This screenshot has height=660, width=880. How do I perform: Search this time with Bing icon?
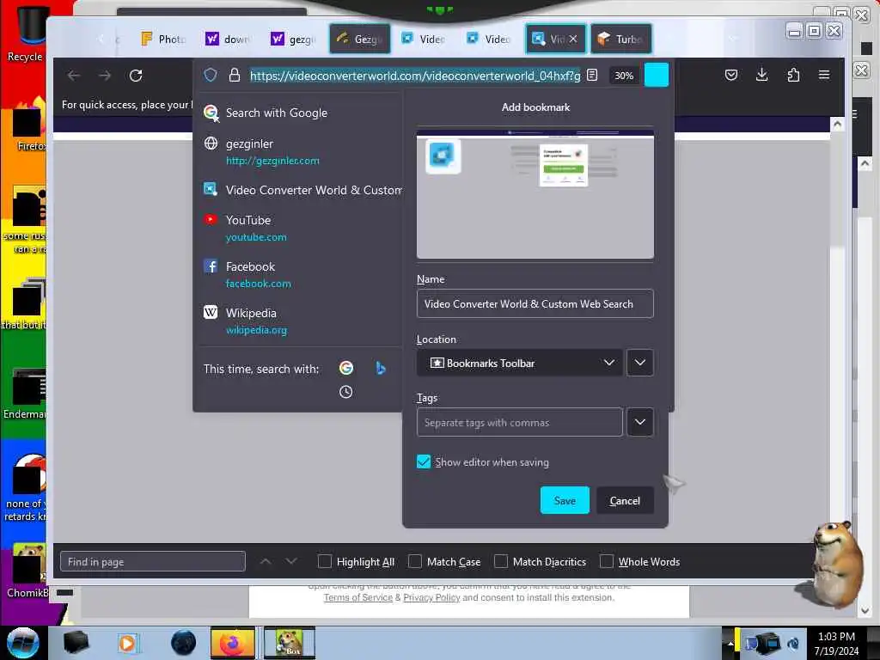[x=381, y=368]
